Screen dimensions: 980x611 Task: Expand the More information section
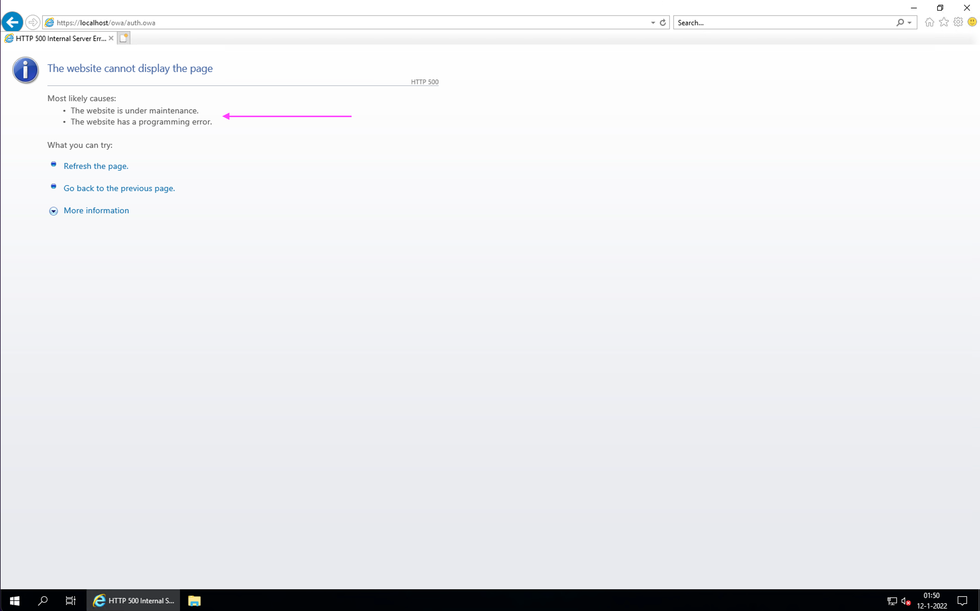96,211
